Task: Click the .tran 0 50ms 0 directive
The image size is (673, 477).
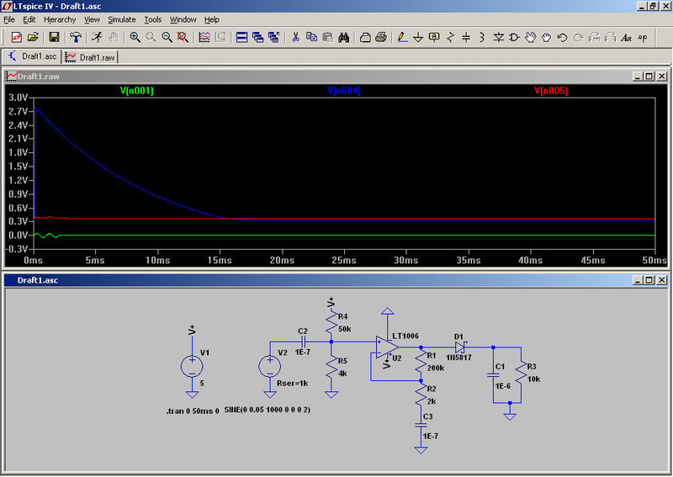Action: coord(193,411)
